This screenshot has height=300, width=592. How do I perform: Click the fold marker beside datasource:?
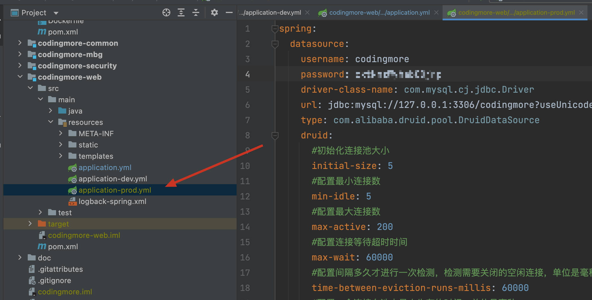point(274,44)
